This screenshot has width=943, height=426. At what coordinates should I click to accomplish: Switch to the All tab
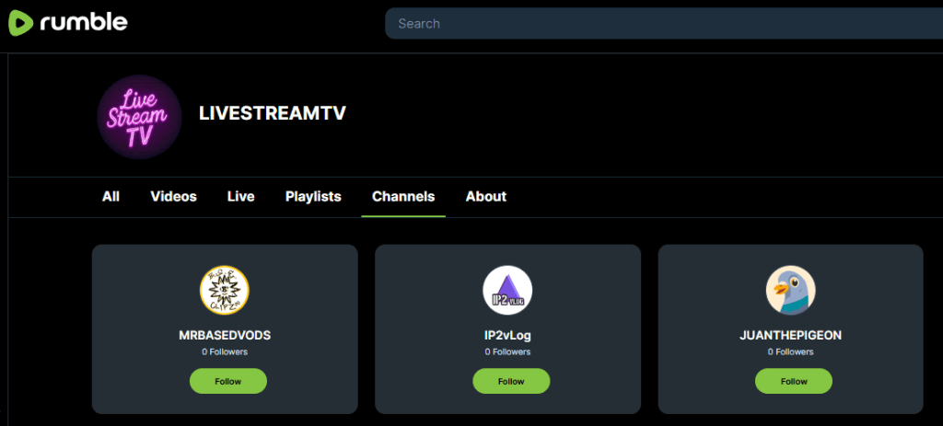[x=111, y=196]
